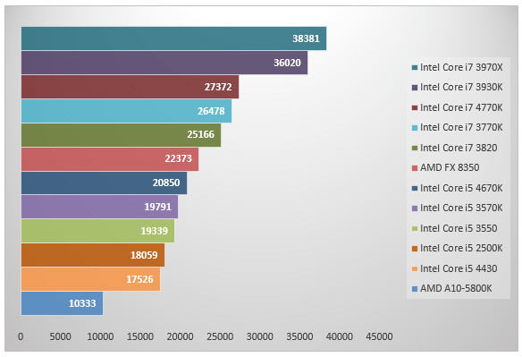The image size is (522, 357).
Task: Select the legend label "AMD A10-5800K"
Action: [x=456, y=288]
